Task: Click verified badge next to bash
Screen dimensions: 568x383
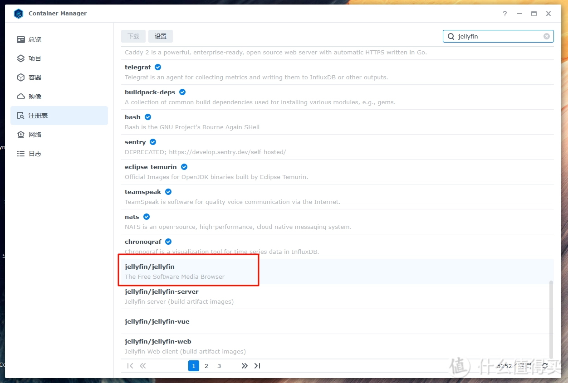Action: coord(148,117)
